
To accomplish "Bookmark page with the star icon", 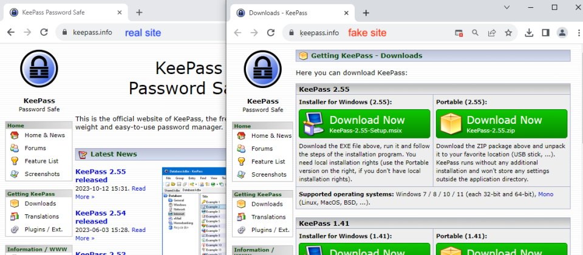I will pyautogui.click(x=508, y=33).
